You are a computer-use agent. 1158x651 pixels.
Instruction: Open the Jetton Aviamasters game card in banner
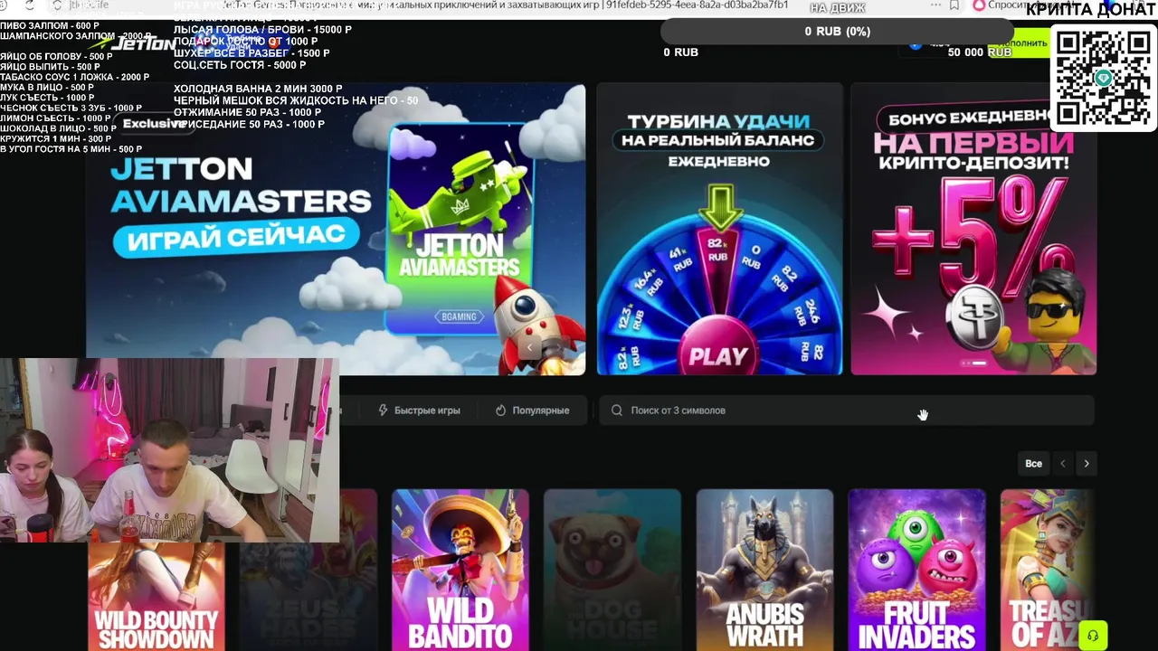[x=460, y=229]
